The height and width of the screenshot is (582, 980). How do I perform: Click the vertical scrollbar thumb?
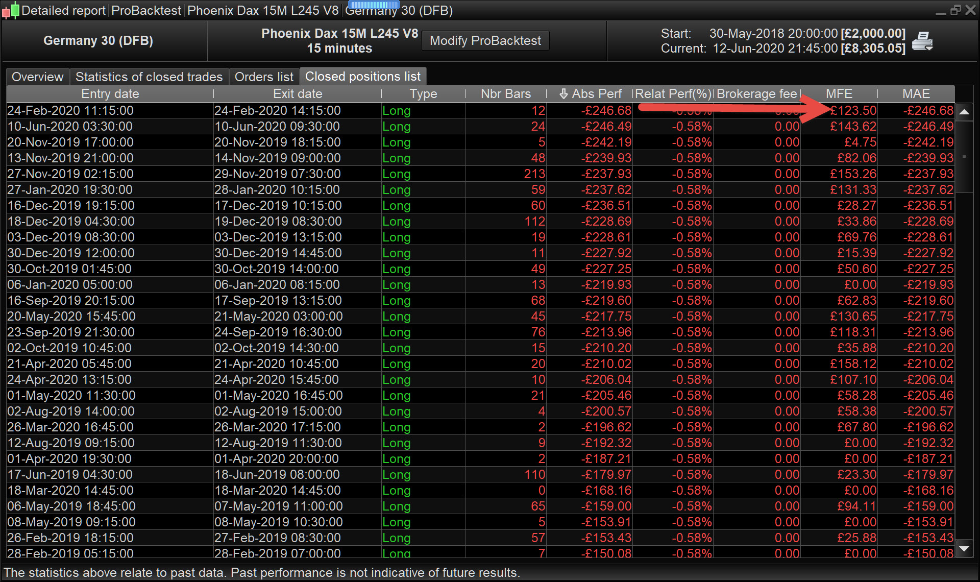(964, 156)
